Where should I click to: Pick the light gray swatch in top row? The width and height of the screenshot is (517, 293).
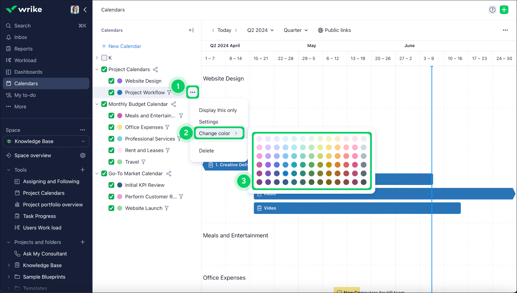pos(364,139)
